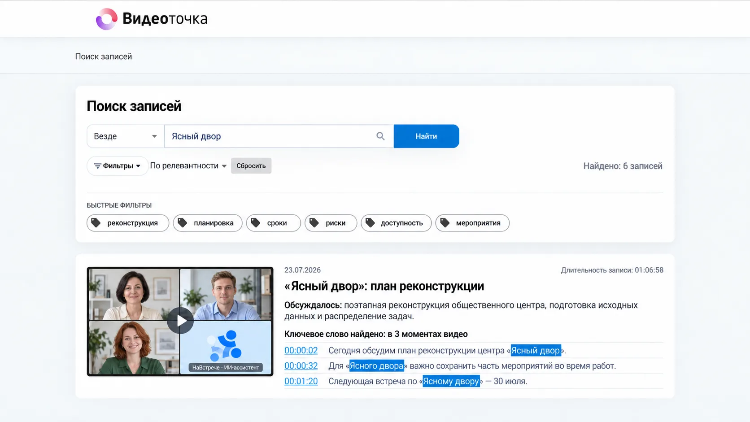750x422 pixels.
Task: Click tag icon of мероприятия filter
Action: (x=445, y=223)
